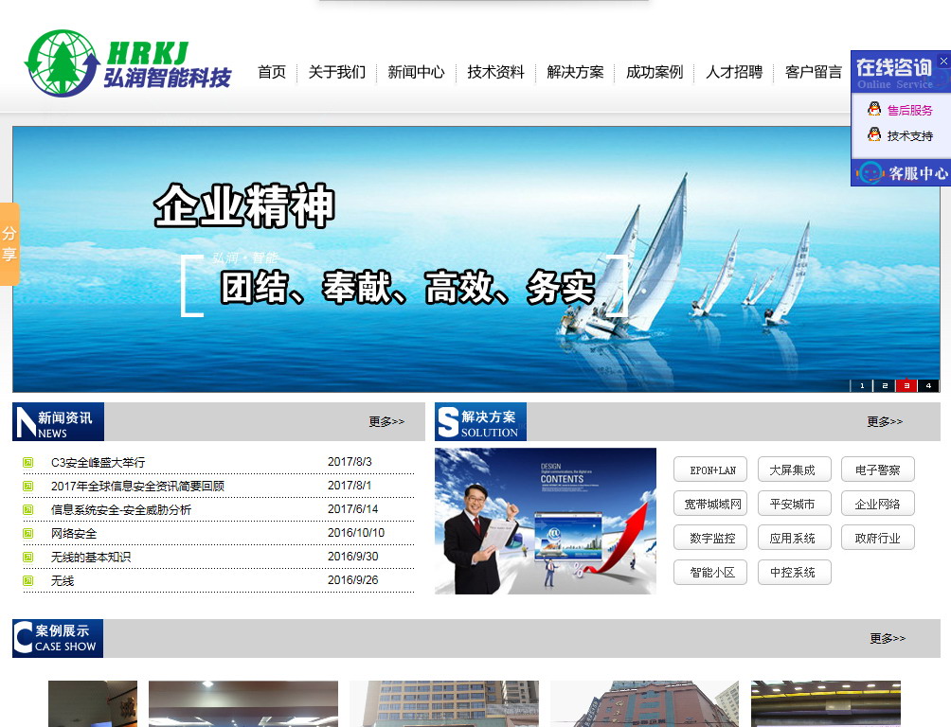Click the solution businessman promo image
951x727 pixels.
[546, 521]
